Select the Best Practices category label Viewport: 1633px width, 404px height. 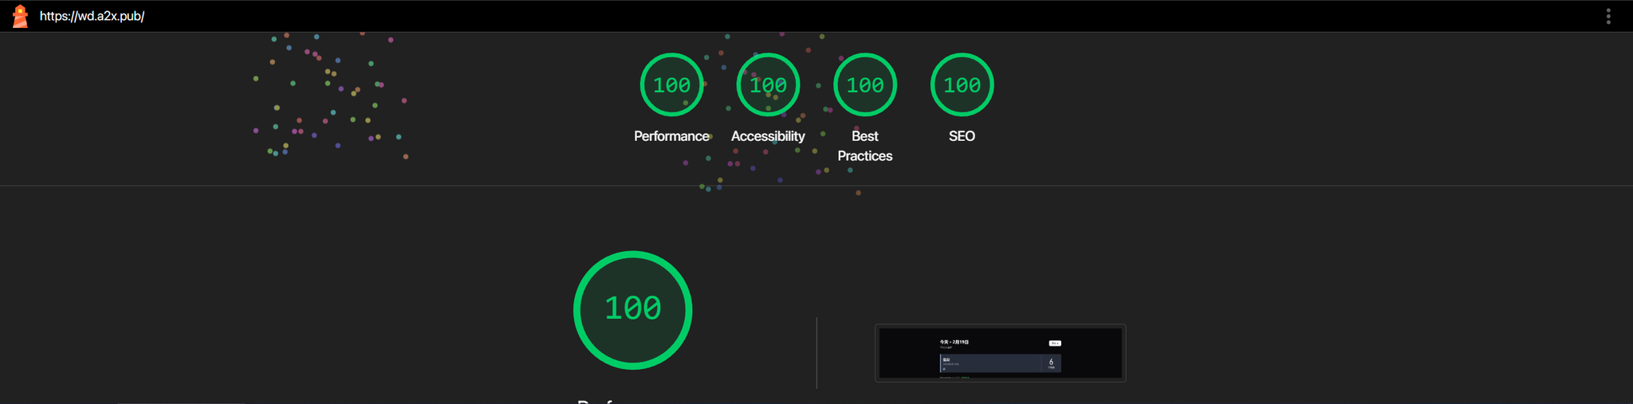pyautogui.click(x=864, y=146)
